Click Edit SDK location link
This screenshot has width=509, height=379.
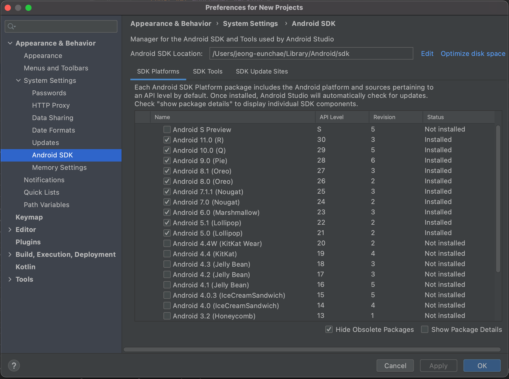[x=427, y=54]
